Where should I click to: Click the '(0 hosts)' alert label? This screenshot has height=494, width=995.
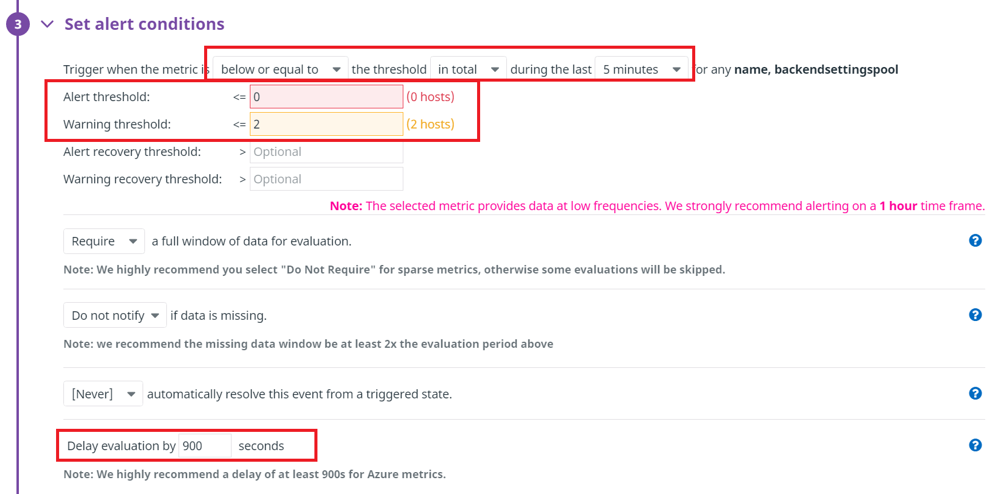430,97
